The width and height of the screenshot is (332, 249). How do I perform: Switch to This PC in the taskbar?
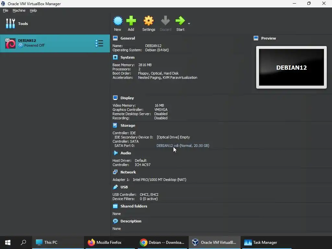point(58,243)
